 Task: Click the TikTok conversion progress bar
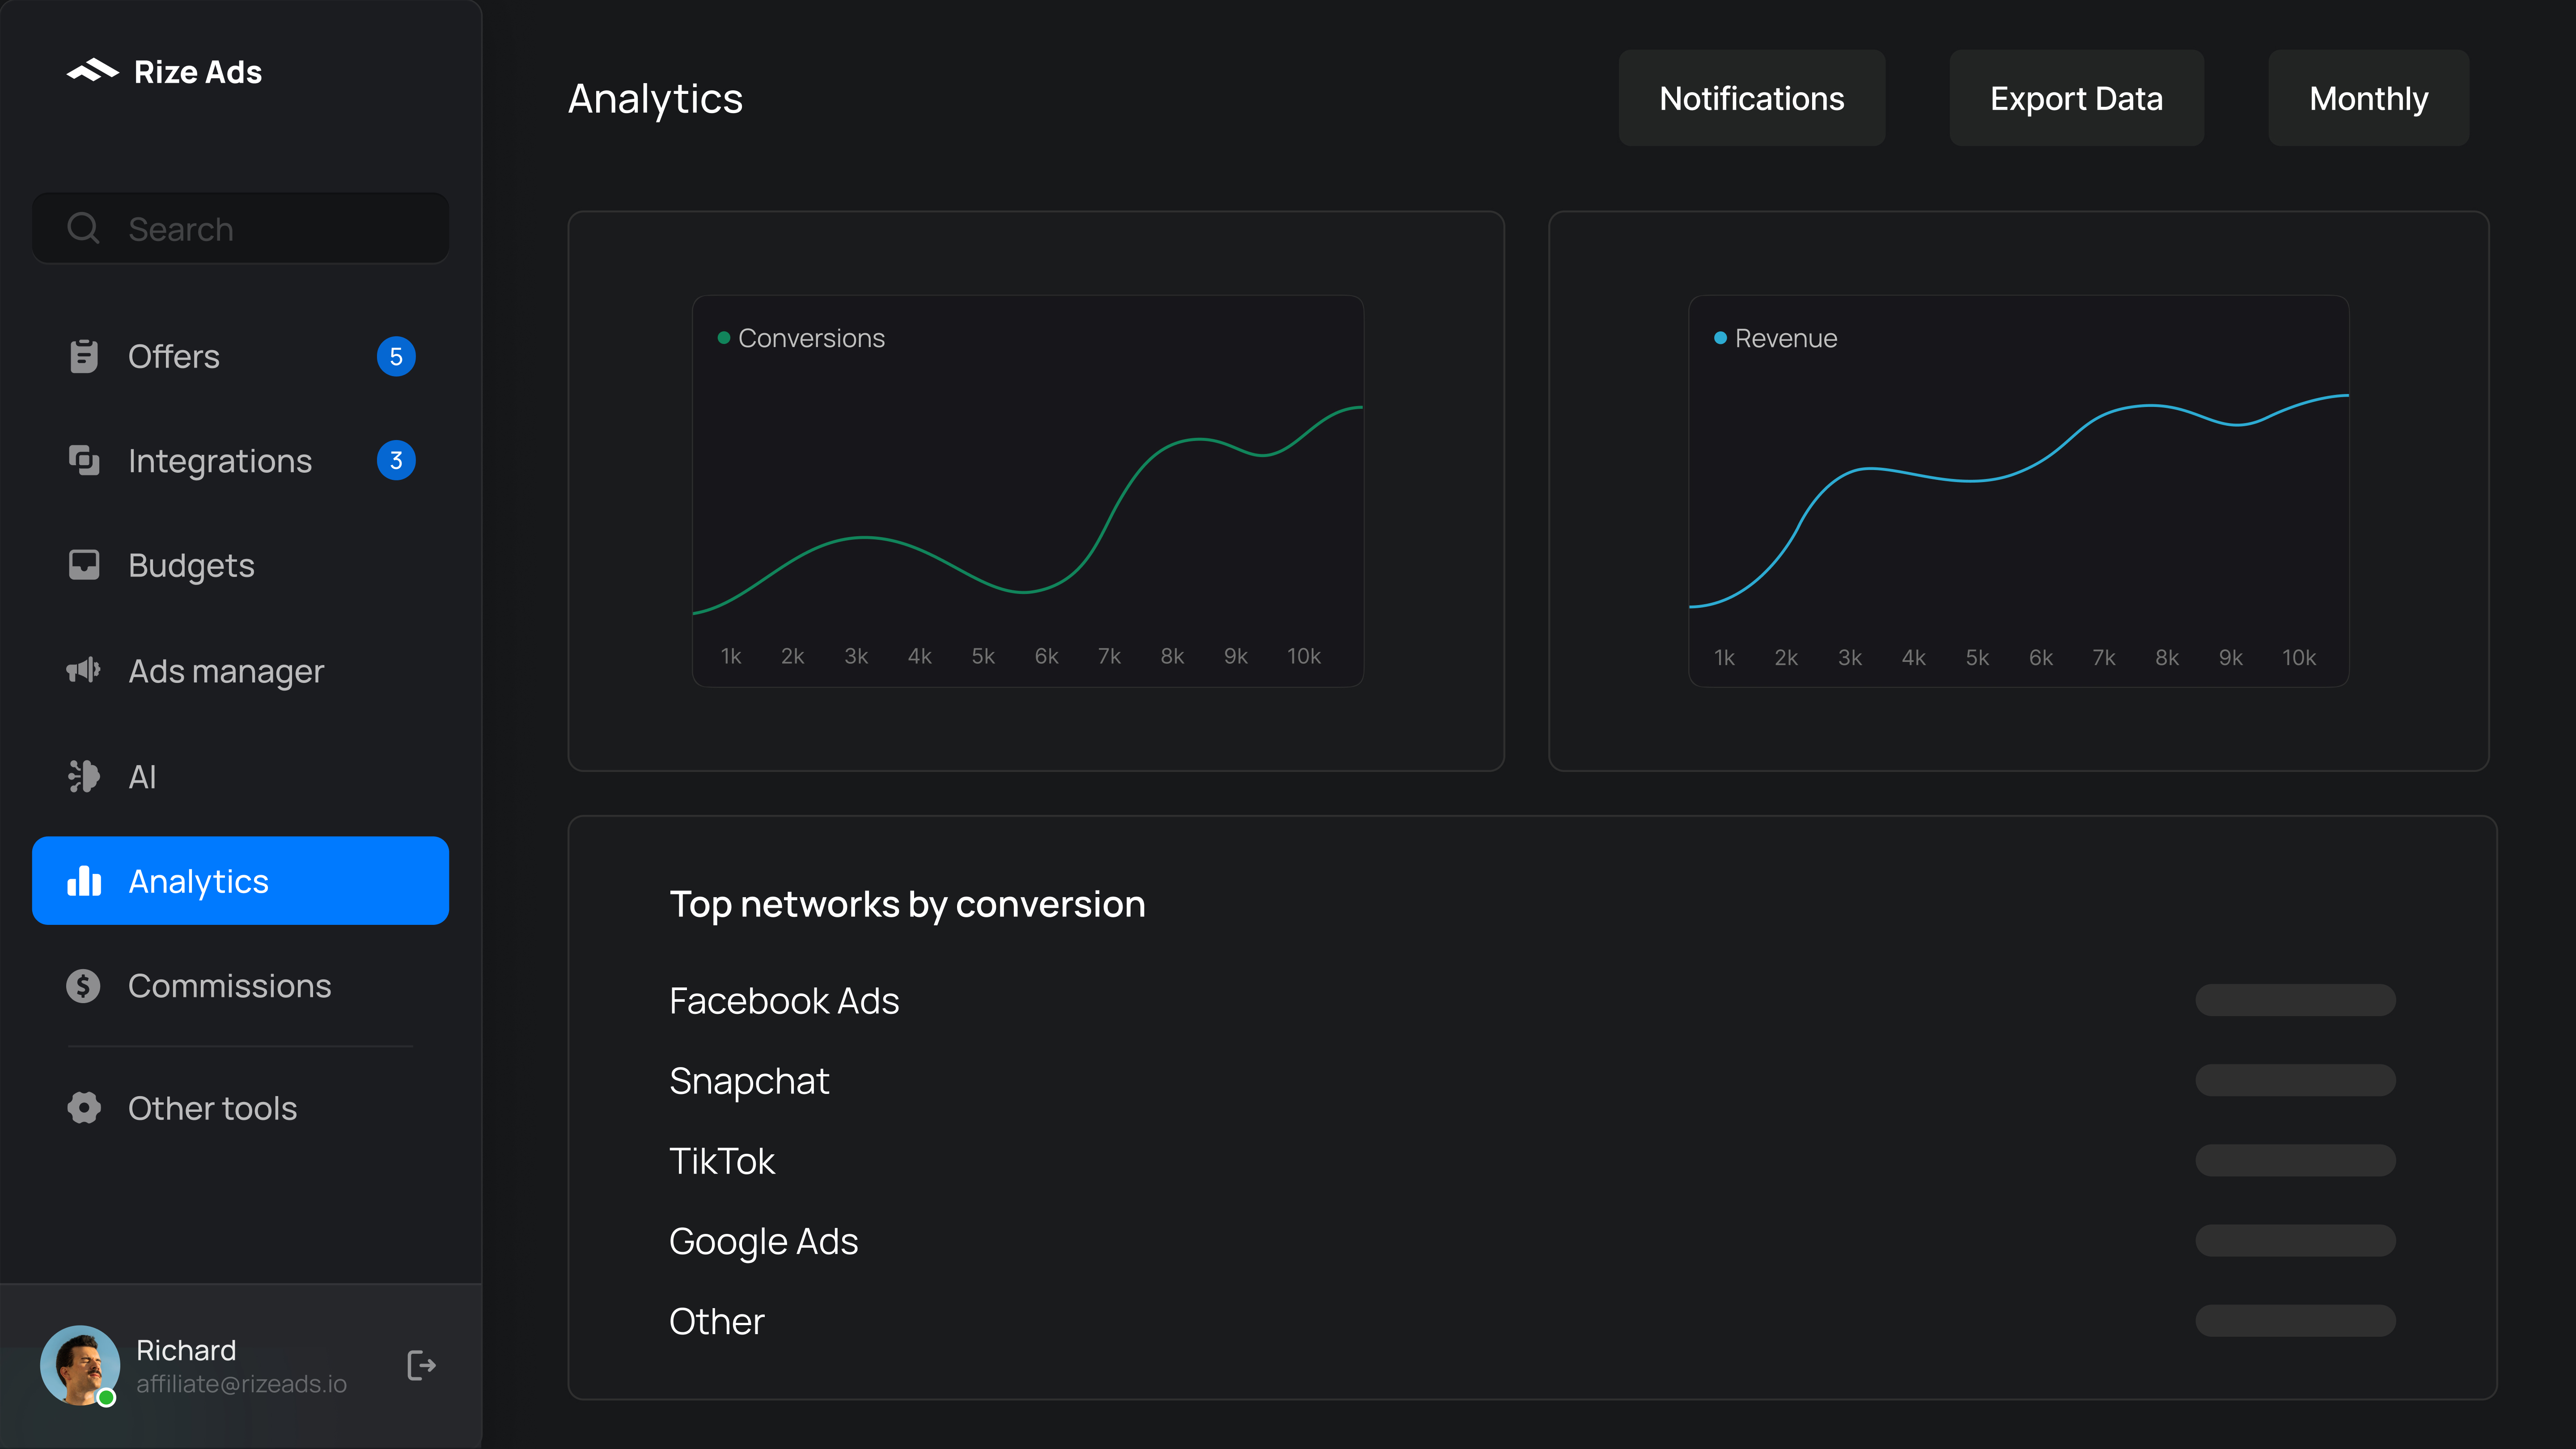[2295, 1161]
